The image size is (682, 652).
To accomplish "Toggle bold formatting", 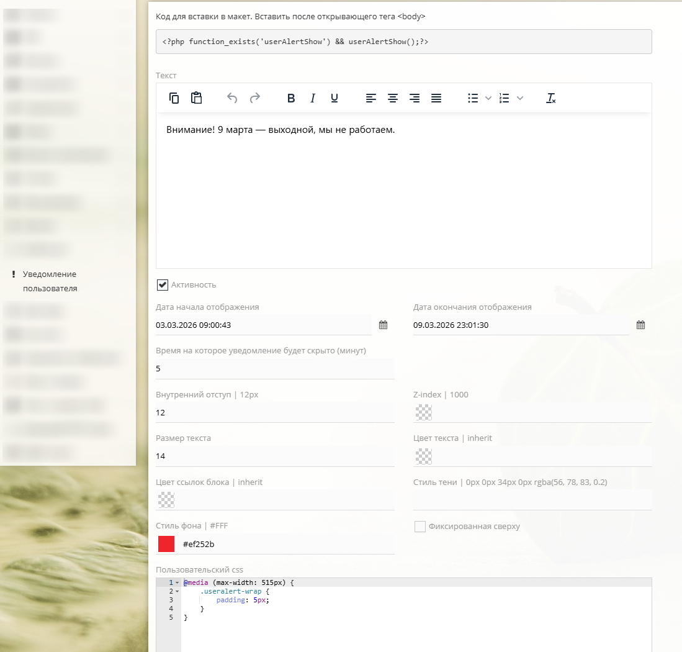I will coord(291,98).
